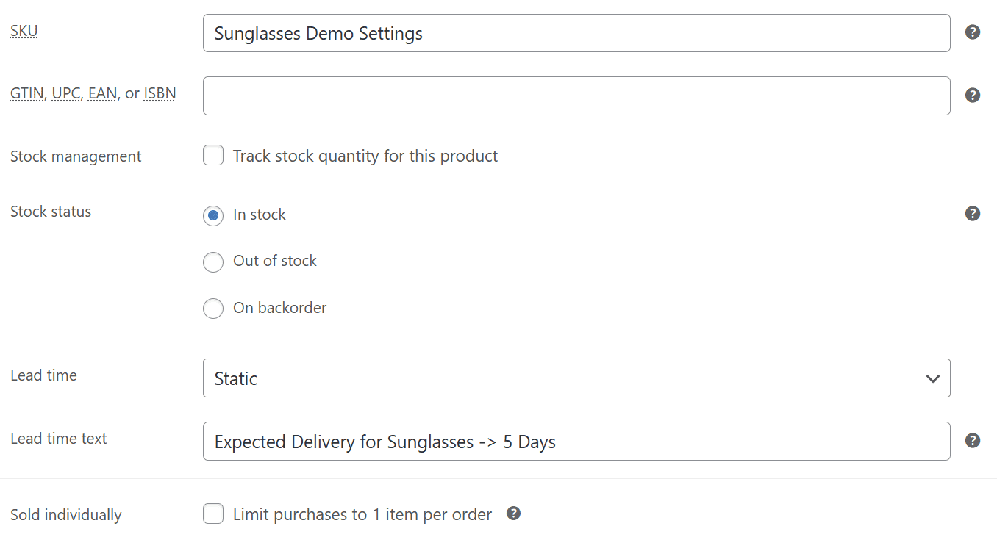997x540 pixels.
Task: Click the SKU label abbreviation
Action: point(24,32)
